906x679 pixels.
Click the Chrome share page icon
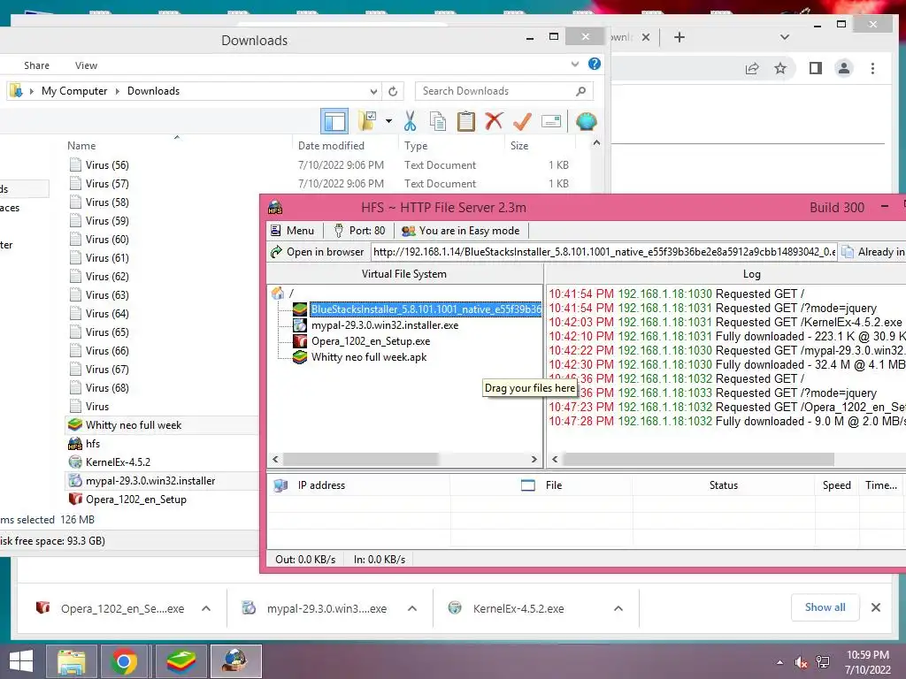pyautogui.click(x=752, y=69)
